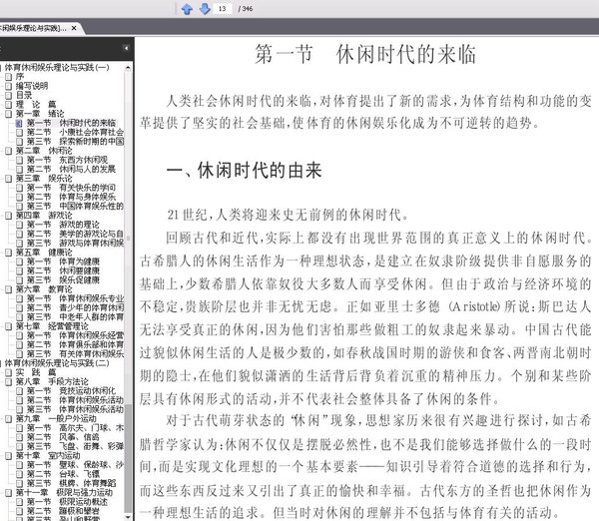
Task: Open bookmark 第一节 休闲时代的来临
Action: pyautogui.click(x=71, y=123)
